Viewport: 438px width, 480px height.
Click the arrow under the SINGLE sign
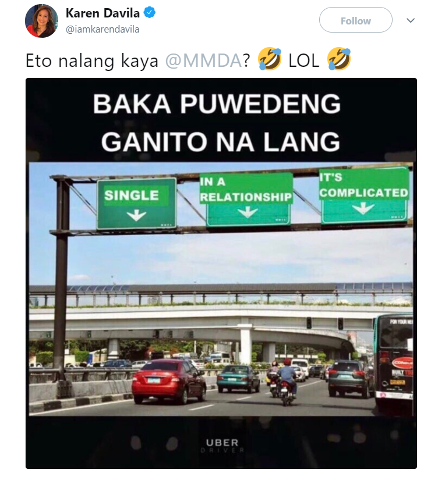[136, 215]
